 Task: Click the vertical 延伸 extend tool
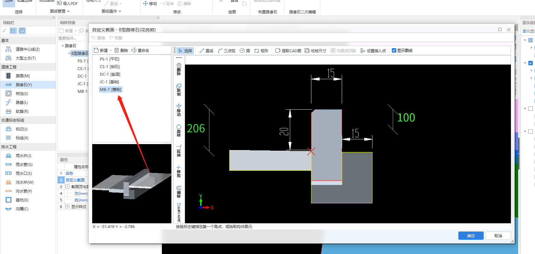tap(179, 151)
